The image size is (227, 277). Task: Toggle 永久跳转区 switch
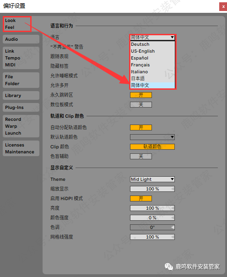(x=141, y=95)
